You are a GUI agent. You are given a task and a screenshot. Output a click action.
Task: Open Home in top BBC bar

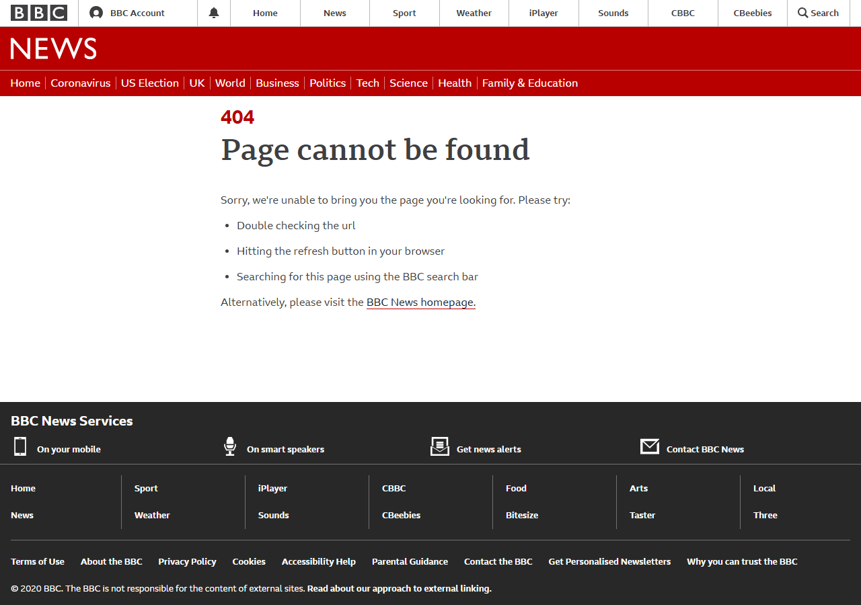(265, 13)
